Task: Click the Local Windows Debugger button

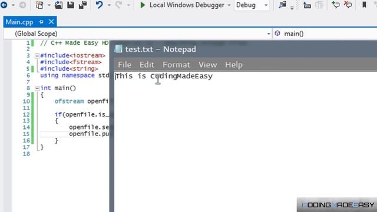Action: 187,5
